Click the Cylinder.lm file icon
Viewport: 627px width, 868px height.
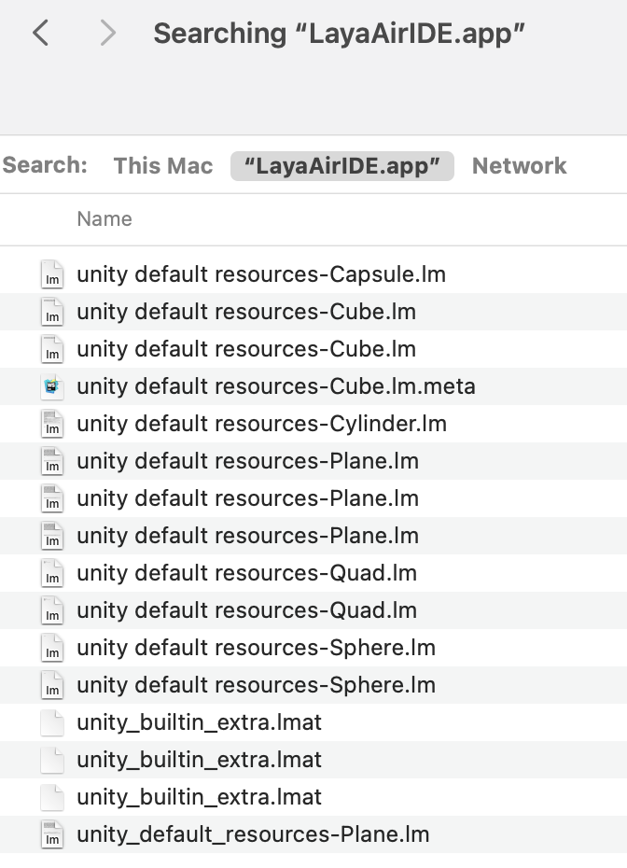(52, 425)
